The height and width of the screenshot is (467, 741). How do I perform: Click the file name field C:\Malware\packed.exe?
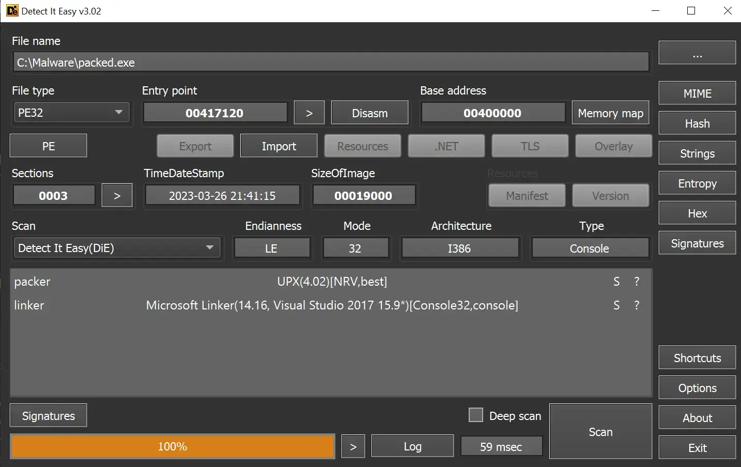[x=331, y=63]
